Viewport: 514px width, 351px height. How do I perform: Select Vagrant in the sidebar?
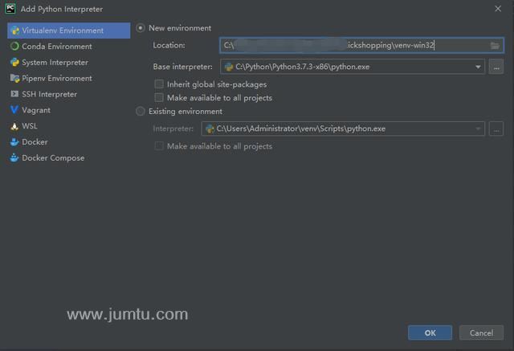click(x=69, y=110)
